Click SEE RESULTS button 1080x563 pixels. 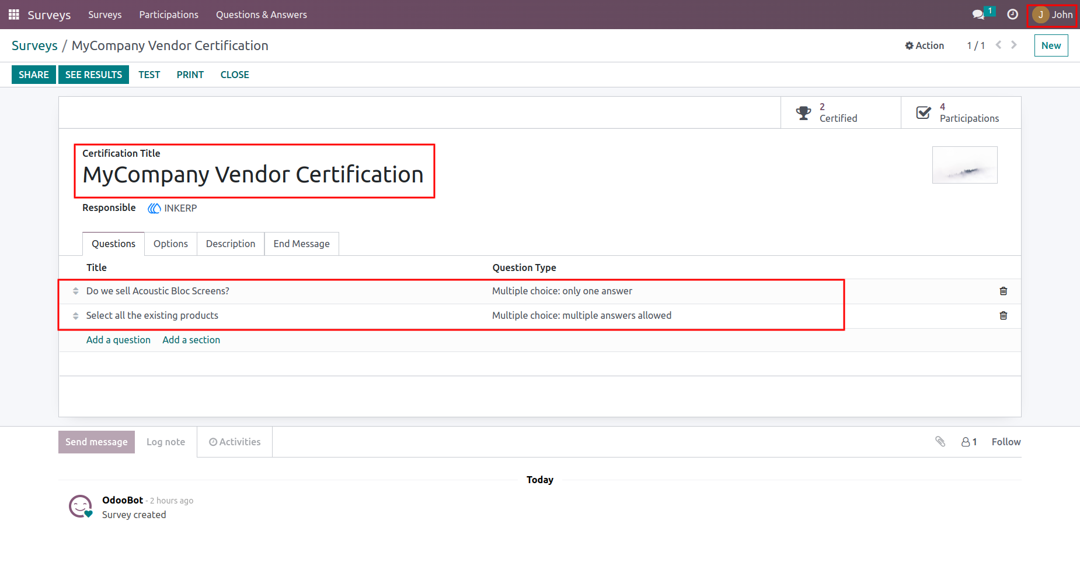coord(93,75)
